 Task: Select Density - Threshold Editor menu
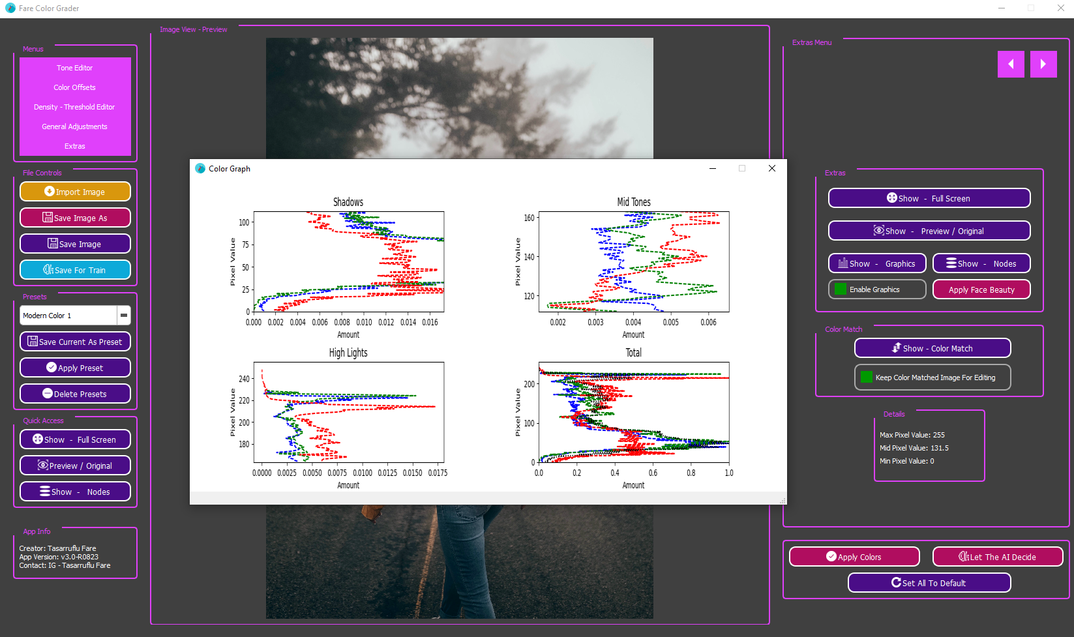(75, 107)
